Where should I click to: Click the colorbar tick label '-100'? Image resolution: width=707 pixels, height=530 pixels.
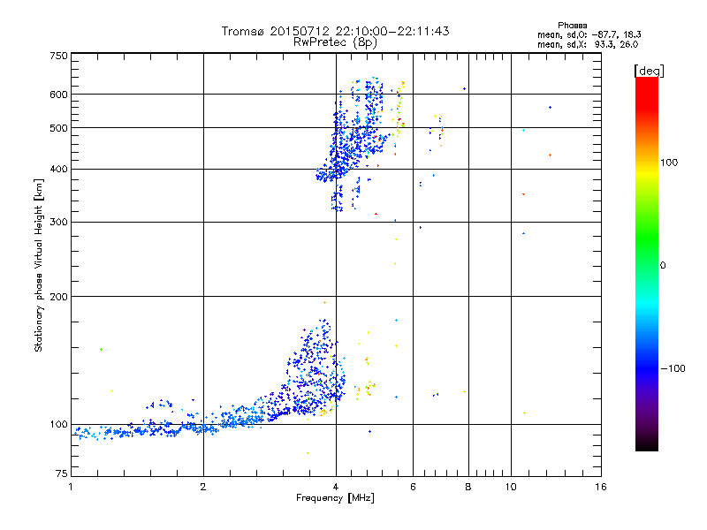673,368
